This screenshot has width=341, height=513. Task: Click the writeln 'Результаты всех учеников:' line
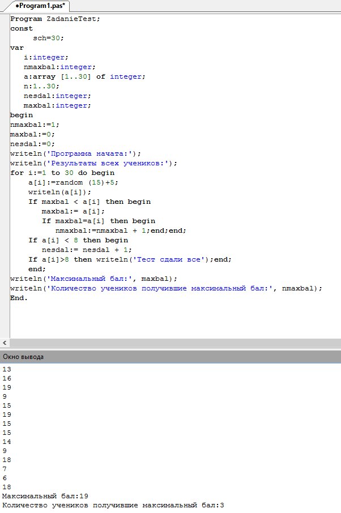pyautogui.click(x=93, y=163)
